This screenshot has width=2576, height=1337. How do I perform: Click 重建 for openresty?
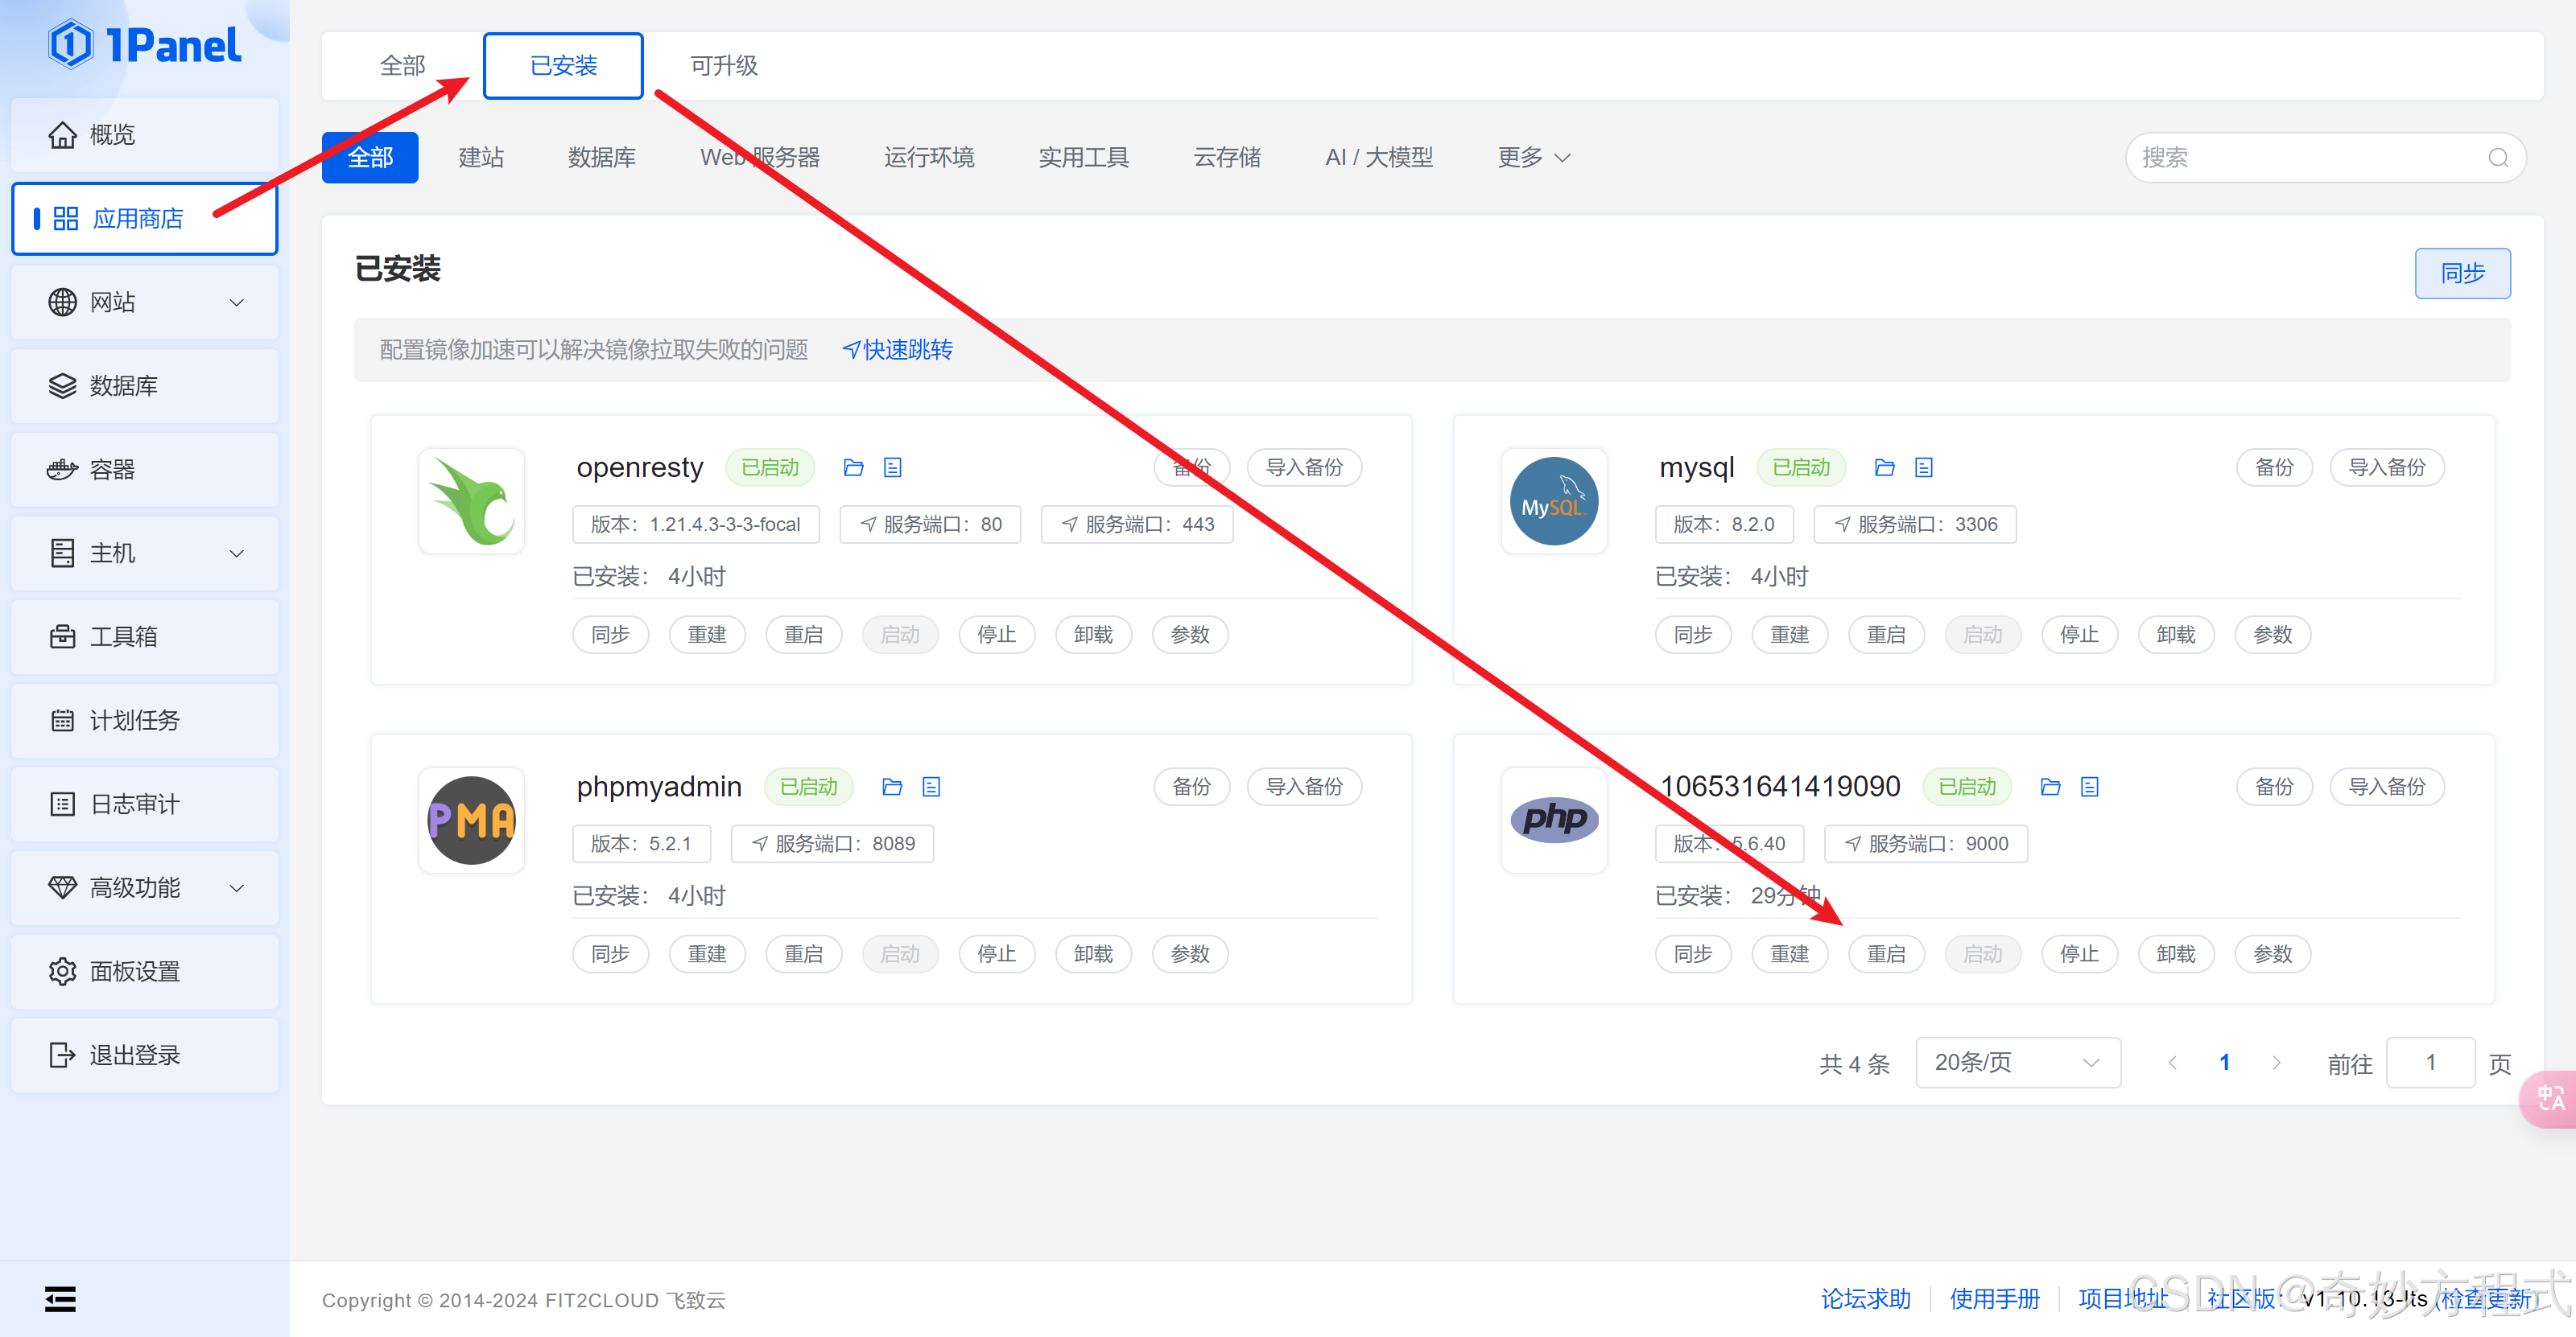click(x=707, y=636)
